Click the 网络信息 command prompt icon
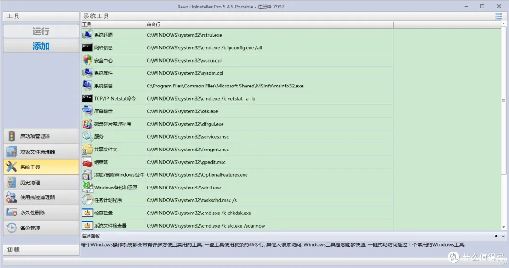The image size is (509, 268). coord(87,47)
